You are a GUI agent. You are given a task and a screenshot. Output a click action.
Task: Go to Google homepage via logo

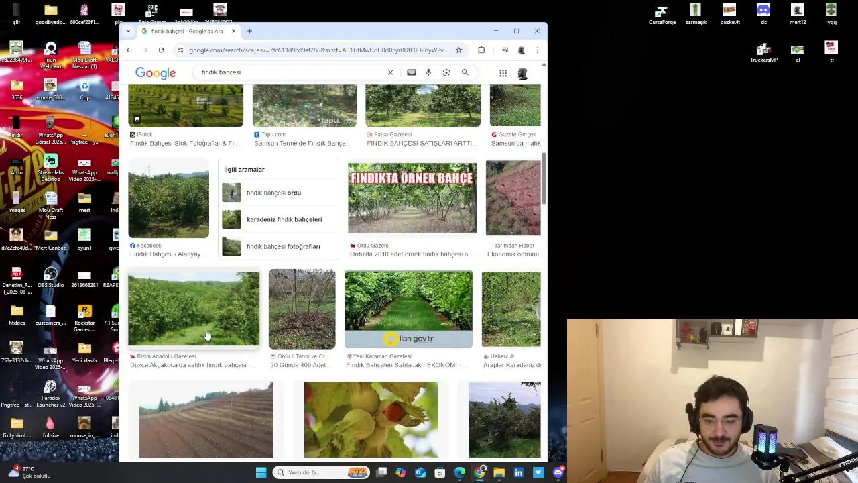[x=156, y=73]
